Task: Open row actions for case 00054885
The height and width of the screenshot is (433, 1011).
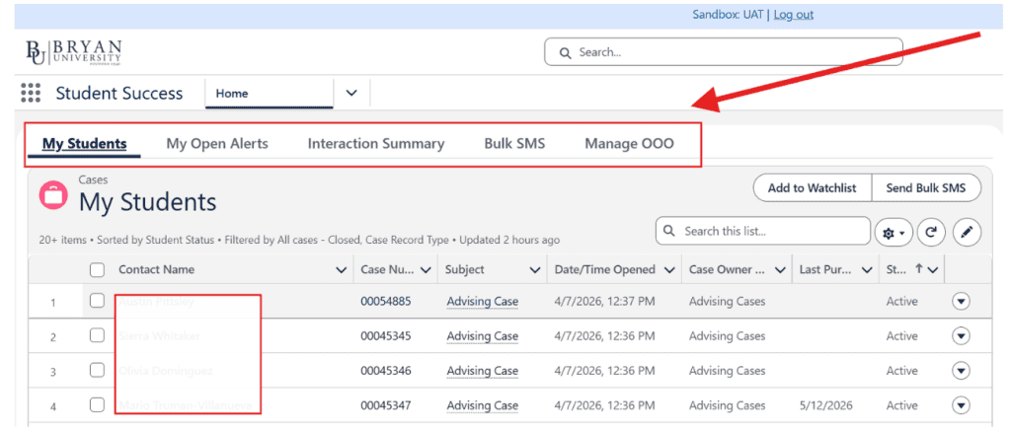Action: (961, 301)
